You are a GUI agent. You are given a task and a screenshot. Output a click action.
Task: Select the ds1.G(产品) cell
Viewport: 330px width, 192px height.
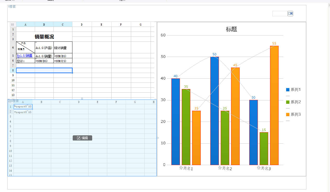click(x=44, y=47)
